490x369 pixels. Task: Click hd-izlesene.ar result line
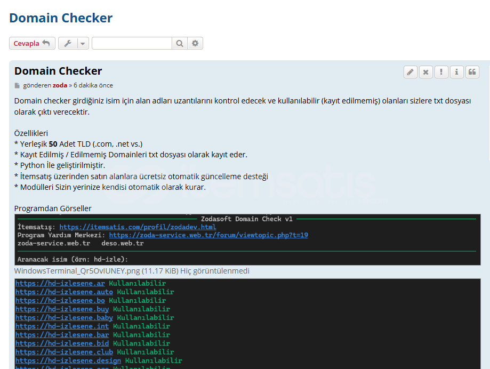(x=91, y=283)
